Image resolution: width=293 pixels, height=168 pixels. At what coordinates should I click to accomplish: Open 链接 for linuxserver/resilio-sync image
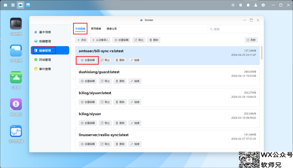(135, 144)
